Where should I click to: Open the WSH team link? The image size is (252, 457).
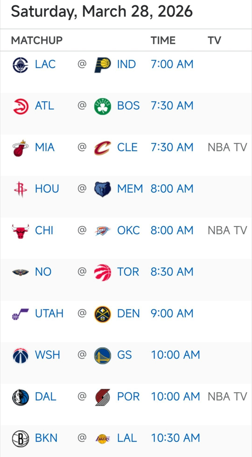click(x=47, y=355)
